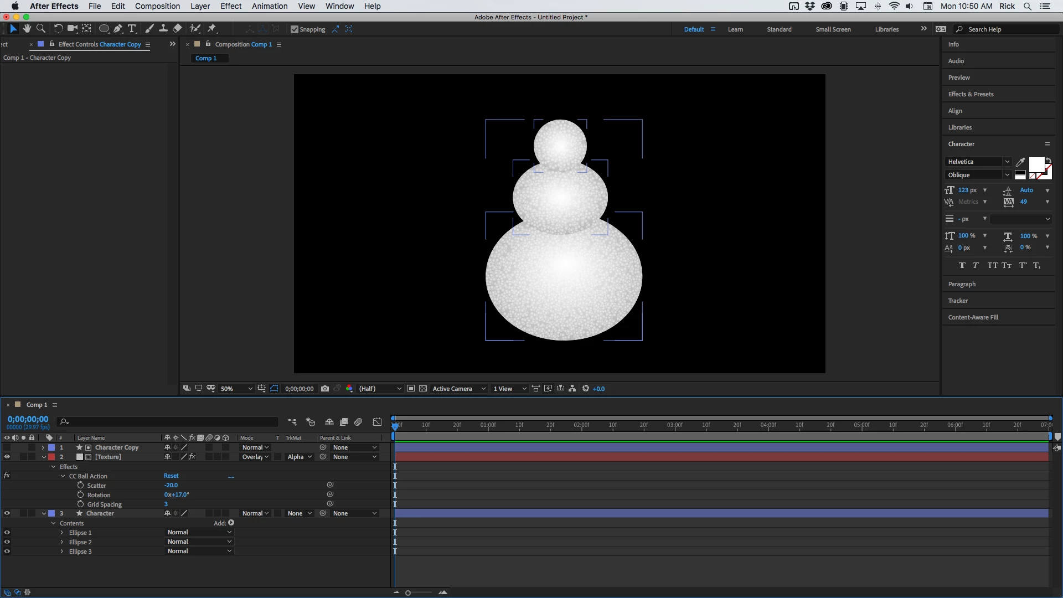The height and width of the screenshot is (598, 1063).
Task: Open the Overlay blending mode dropdown
Action: [255, 457]
